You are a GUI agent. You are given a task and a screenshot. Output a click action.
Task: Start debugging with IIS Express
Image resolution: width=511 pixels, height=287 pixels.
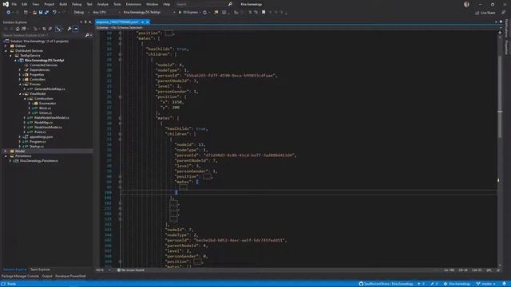(188, 13)
